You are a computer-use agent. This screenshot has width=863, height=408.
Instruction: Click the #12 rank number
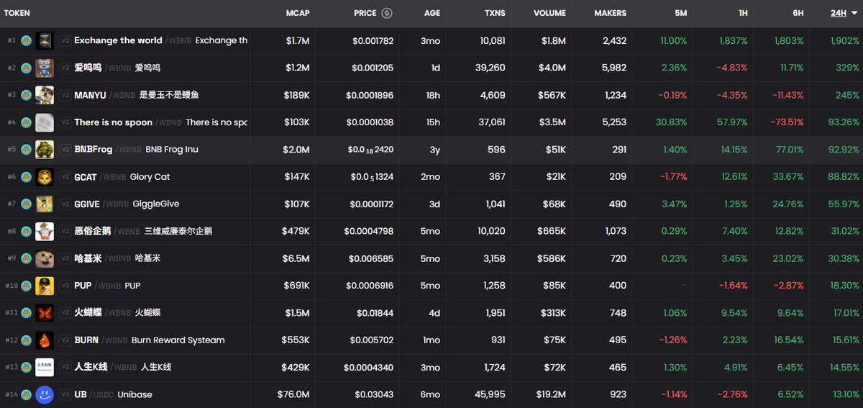pyautogui.click(x=12, y=340)
